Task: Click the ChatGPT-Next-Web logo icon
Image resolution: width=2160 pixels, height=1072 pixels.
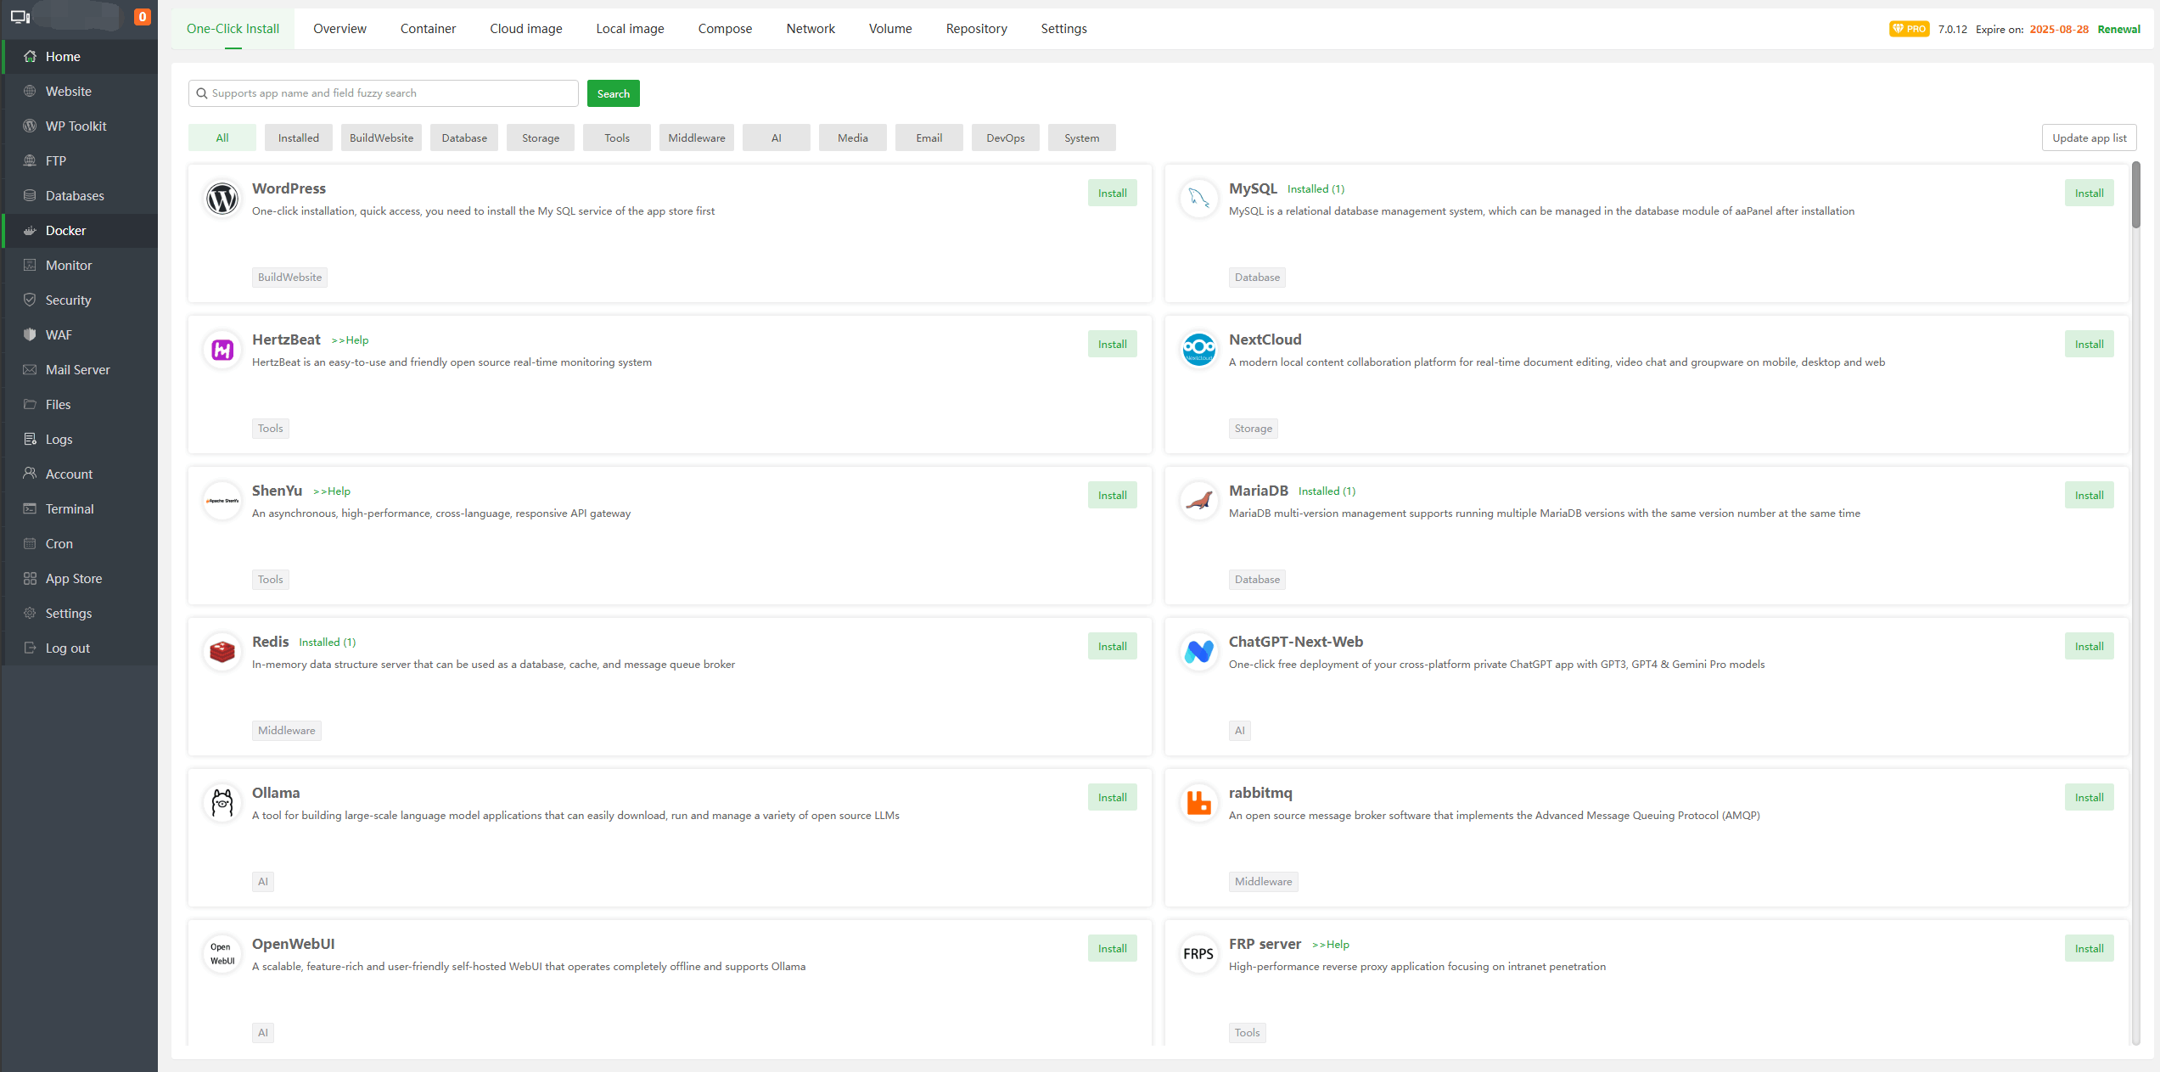Action: (x=1198, y=651)
